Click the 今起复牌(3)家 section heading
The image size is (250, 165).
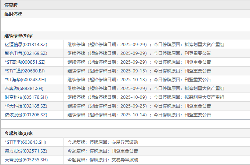click(x=18, y=134)
